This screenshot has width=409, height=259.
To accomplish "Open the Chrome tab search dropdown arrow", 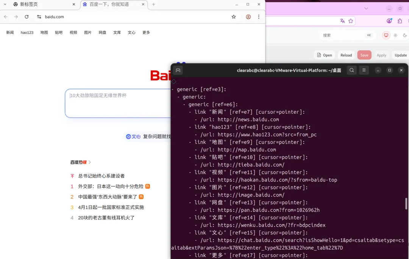I will (5, 4).
